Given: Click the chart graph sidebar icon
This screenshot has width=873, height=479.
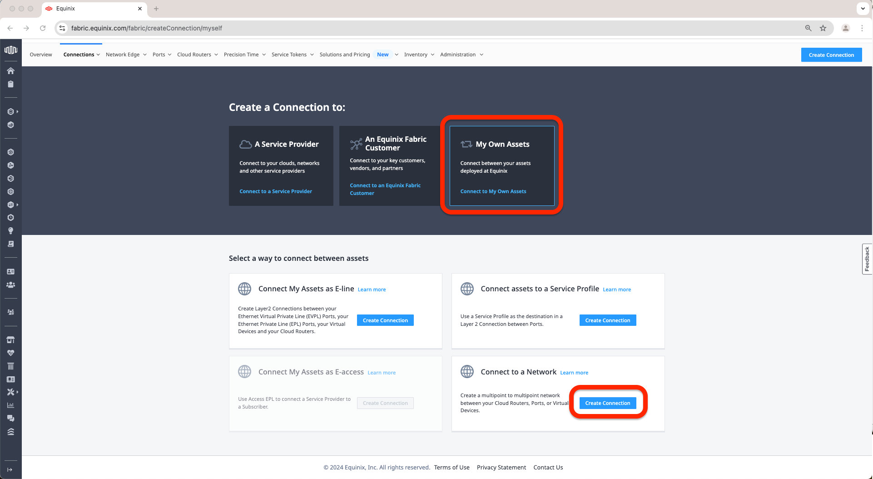Looking at the screenshot, I should point(11,405).
